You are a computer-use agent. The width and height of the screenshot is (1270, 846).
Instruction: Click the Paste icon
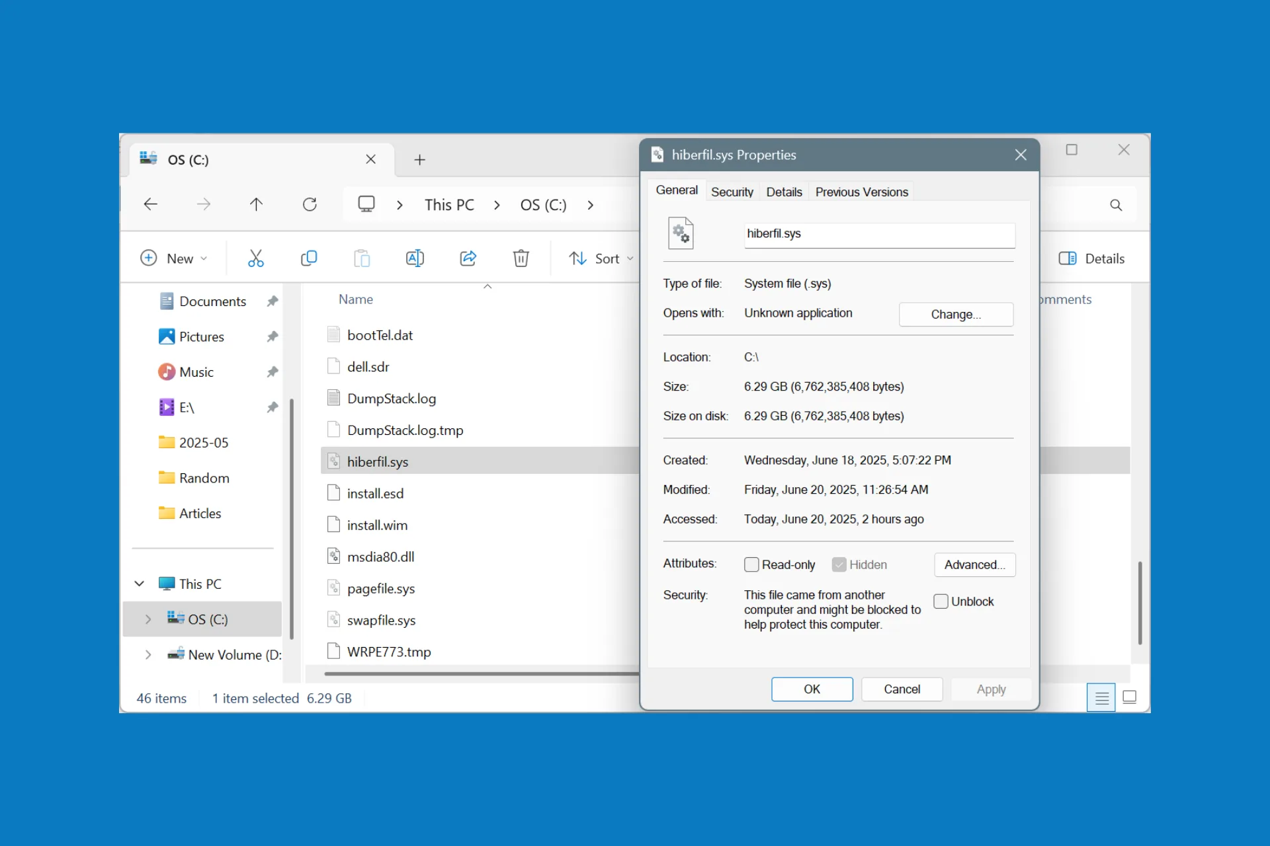[x=362, y=258]
